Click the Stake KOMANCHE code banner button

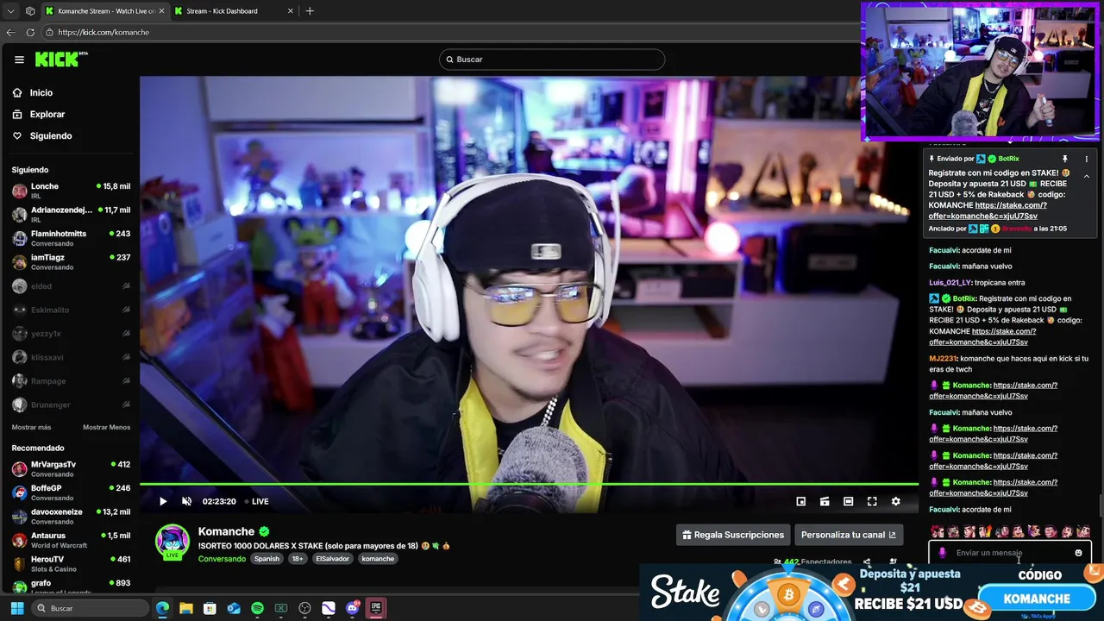click(1037, 599)
